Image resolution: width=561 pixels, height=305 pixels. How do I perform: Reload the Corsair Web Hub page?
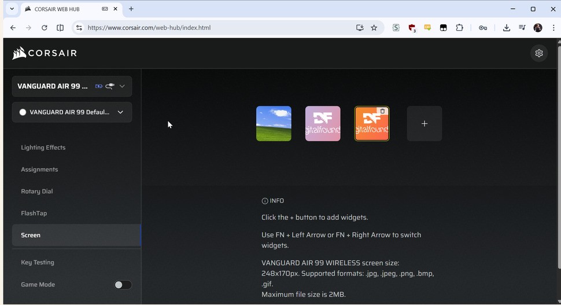coord(45,28)
